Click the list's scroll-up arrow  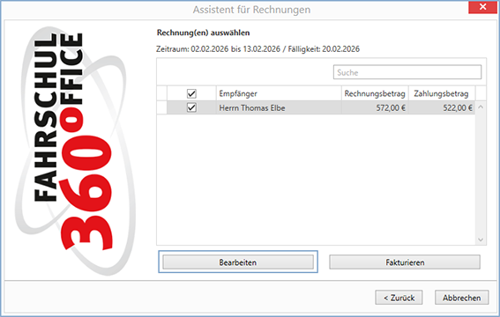[481, 107]
